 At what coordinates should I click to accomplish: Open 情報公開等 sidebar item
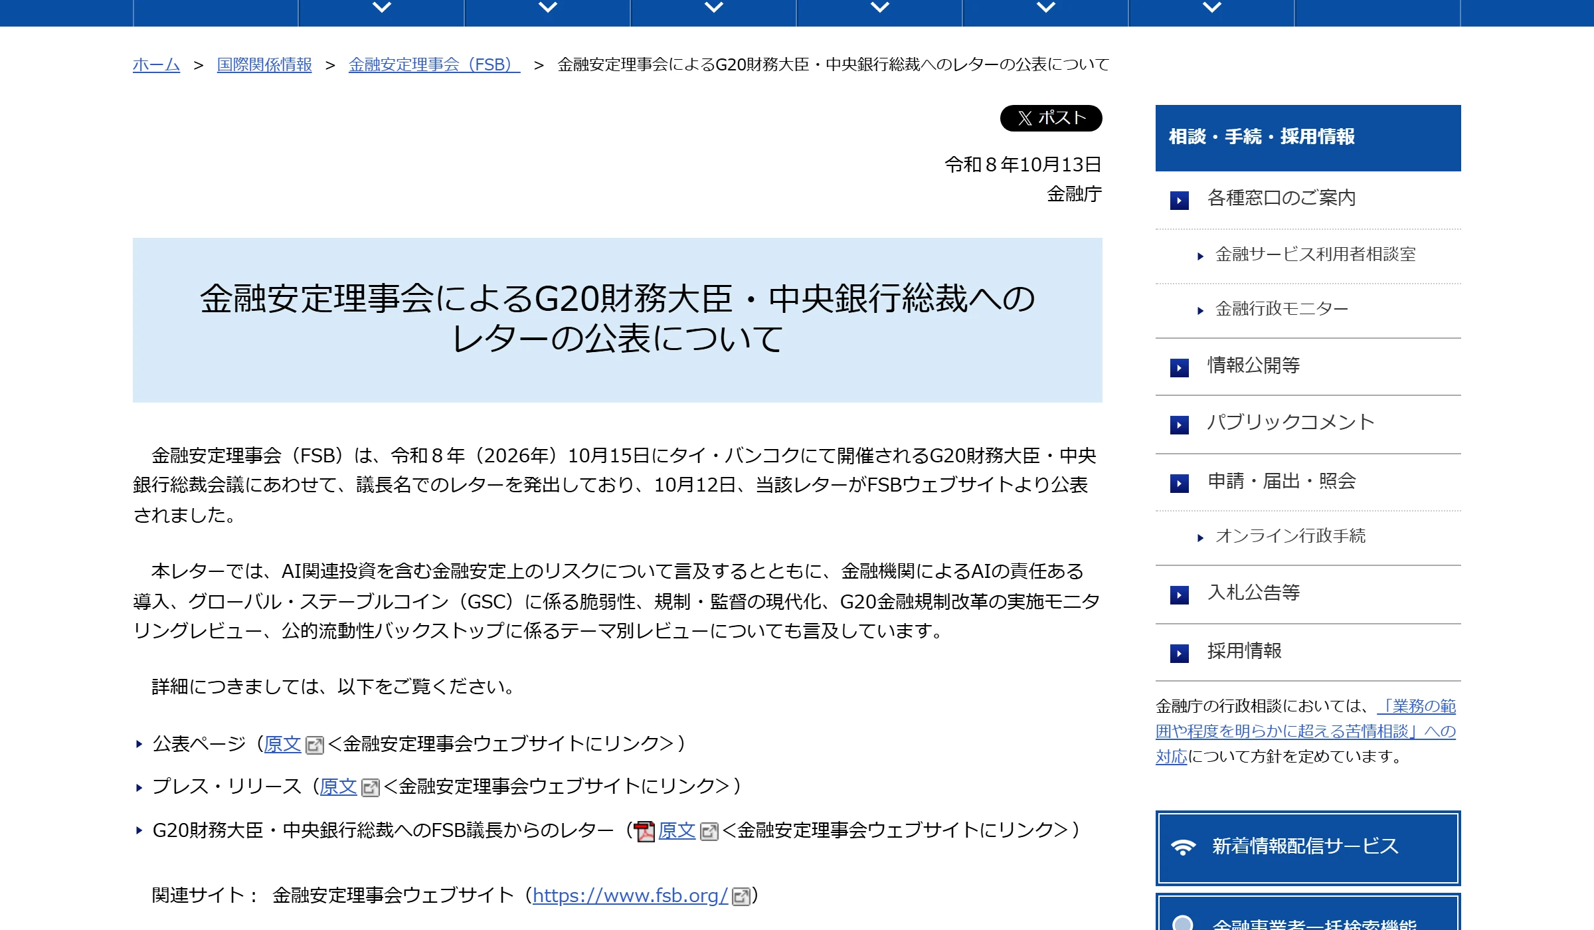click(x=1308, y=367)
